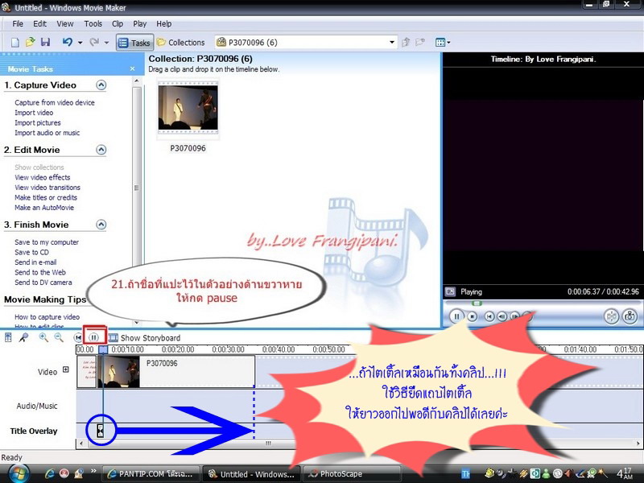Image resolution: width=644 pixels, height=483 pixels.
Task: Open the undo history dropdown arrow
Action: tap(80, 43)
